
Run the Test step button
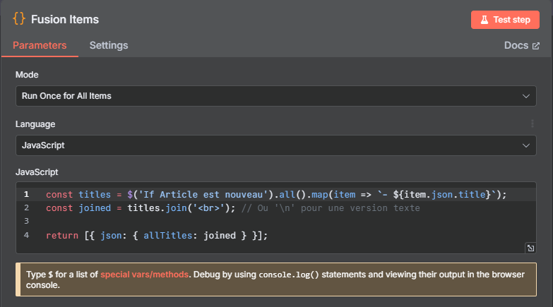point(505,20)
